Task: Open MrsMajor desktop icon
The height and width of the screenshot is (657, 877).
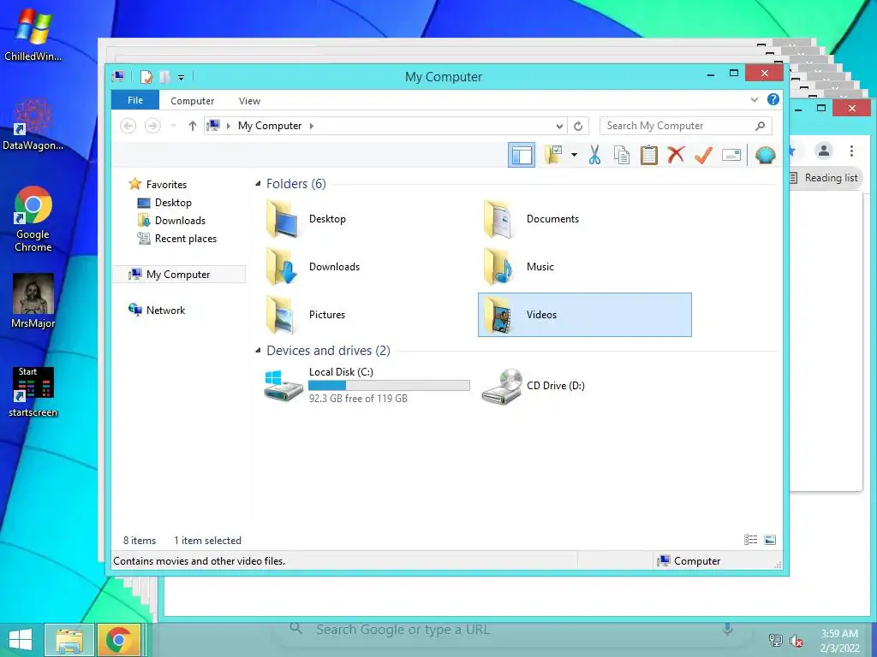Action: click(33, 300)
